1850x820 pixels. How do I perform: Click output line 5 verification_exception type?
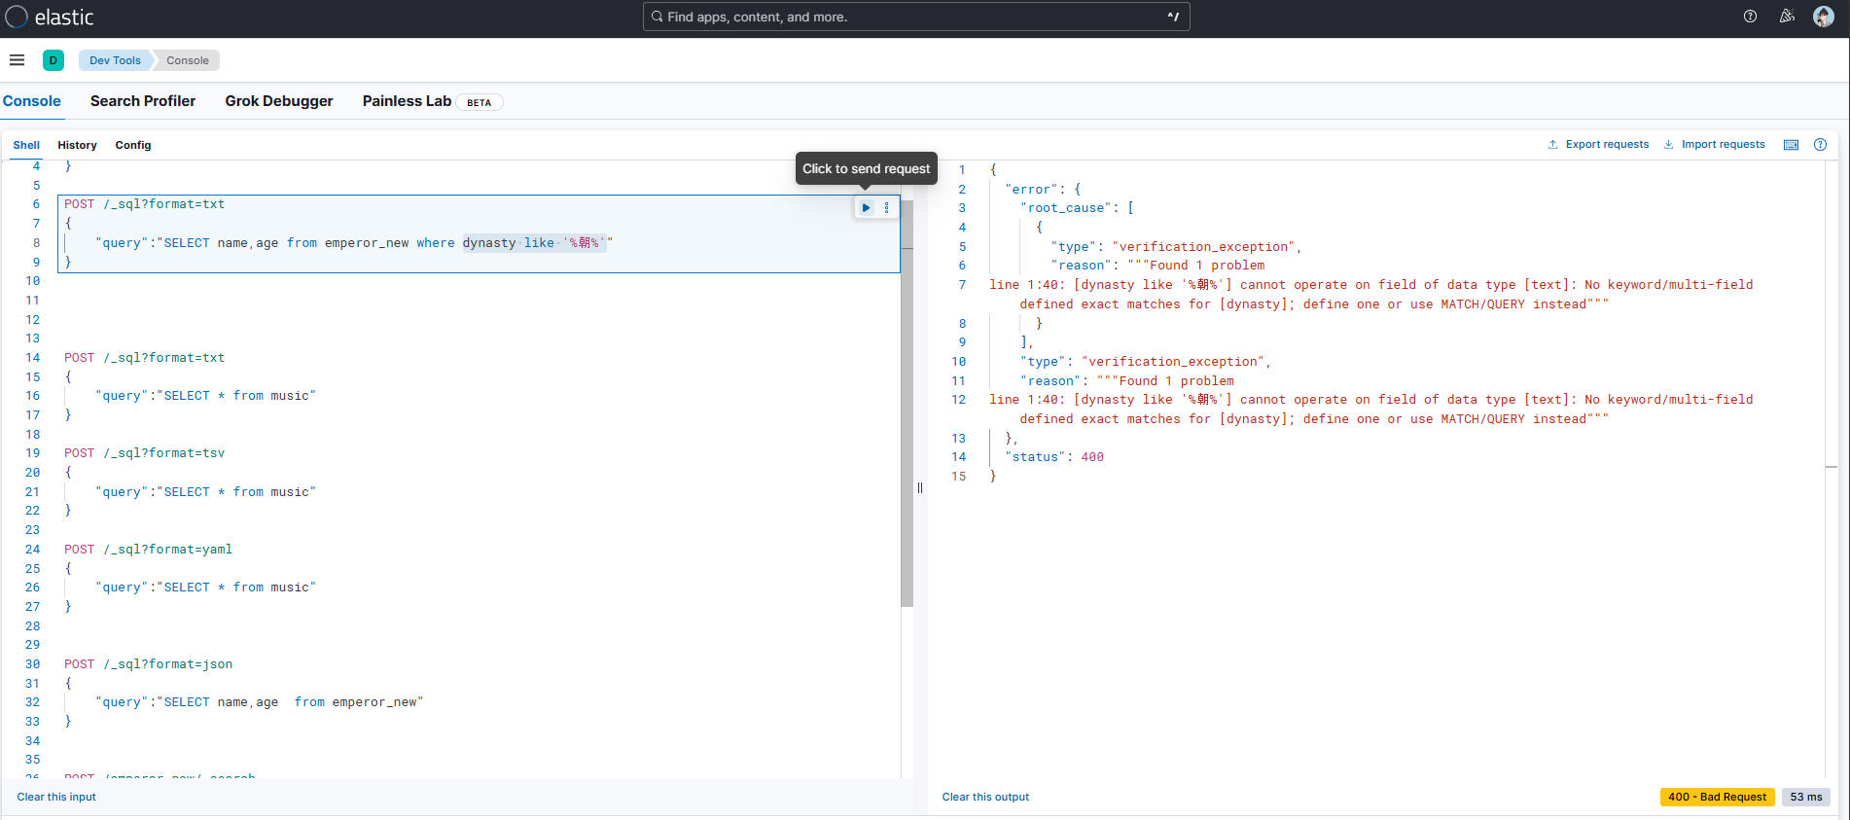tap(1176, 247)
